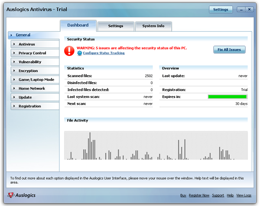260x206 pixels.
Task: Click the red WARNING 5 issues message
Action: [132, 48]
